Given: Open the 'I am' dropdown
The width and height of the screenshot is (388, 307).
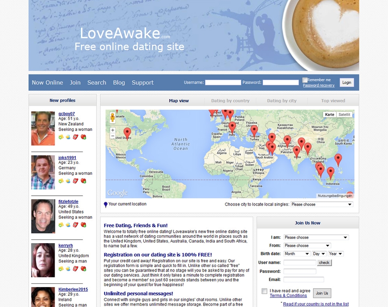Looking at the screenshot, I should 316,237.
